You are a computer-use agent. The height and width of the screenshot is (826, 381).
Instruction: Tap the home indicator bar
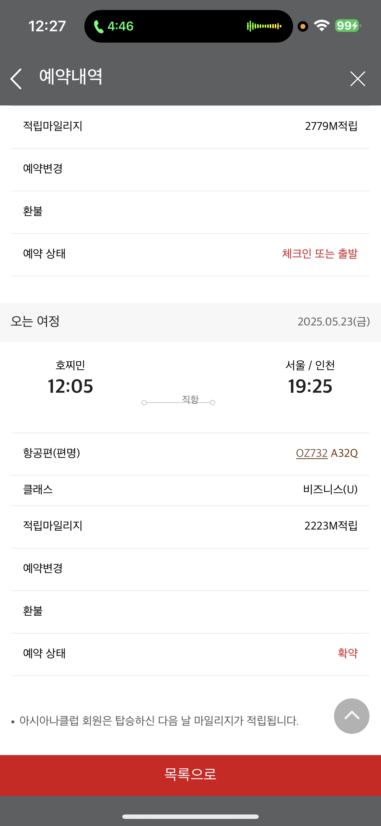[190, 816]
